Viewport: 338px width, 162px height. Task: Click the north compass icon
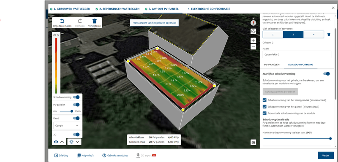click(253, 22)
